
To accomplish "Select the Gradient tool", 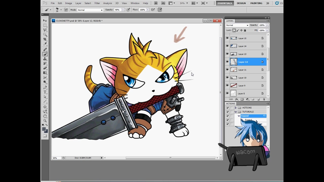I will click(x=45, y=73).
